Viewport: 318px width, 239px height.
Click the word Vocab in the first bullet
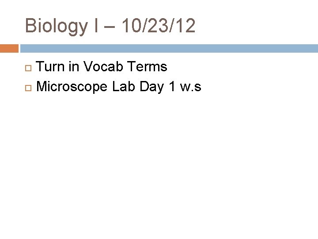point(103,66)
